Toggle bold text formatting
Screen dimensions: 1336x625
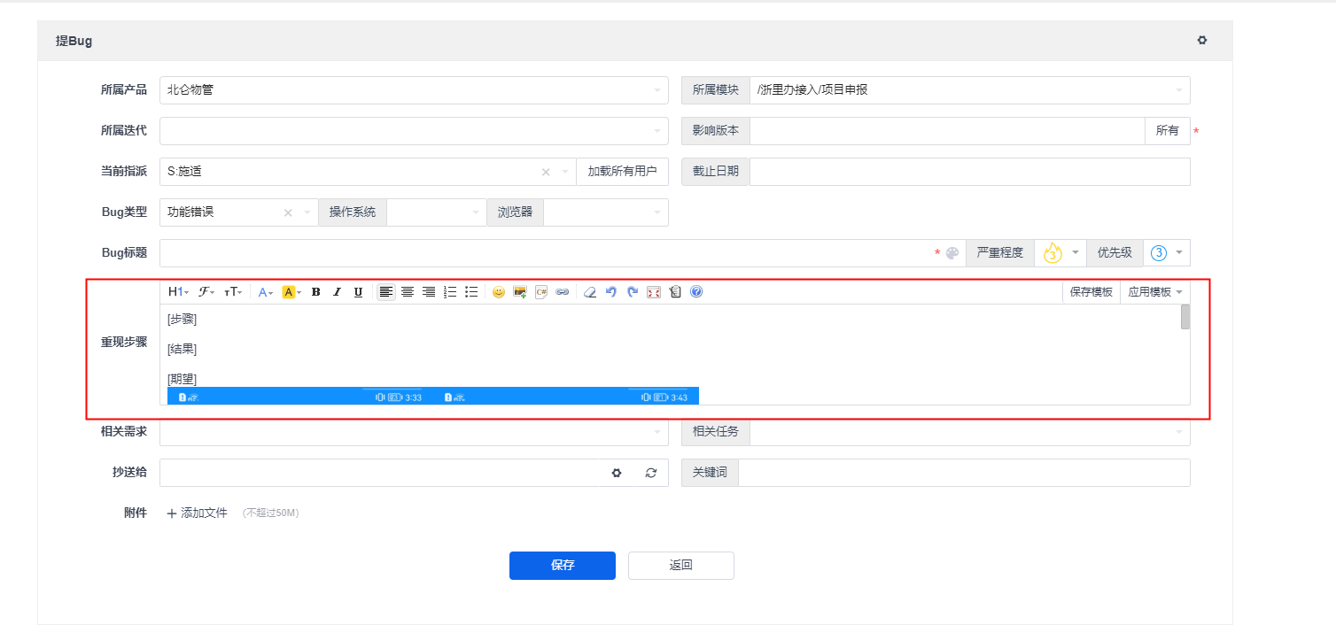coord(316,292)
